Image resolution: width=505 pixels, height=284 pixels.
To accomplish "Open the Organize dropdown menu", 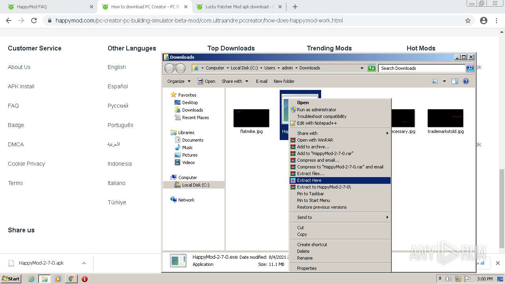I will click(x=179, y=81).
